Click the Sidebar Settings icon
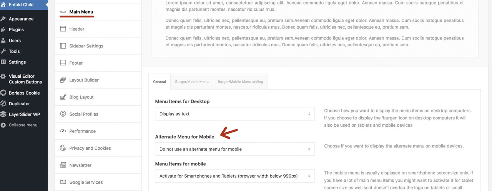Image resolution: width=492 pixels, height=191 pixels. pyautogui.click(x=63, y=46)
